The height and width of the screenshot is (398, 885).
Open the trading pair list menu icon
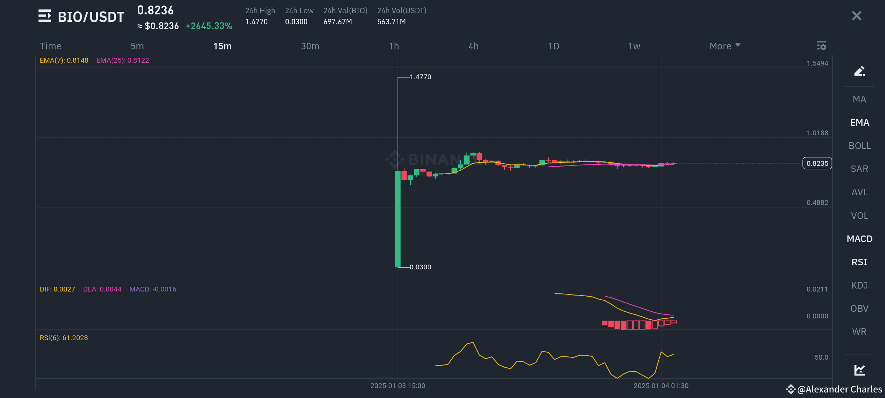(45, 16)
